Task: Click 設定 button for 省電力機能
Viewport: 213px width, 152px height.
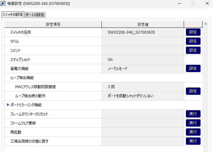Action: coord(193,68)
